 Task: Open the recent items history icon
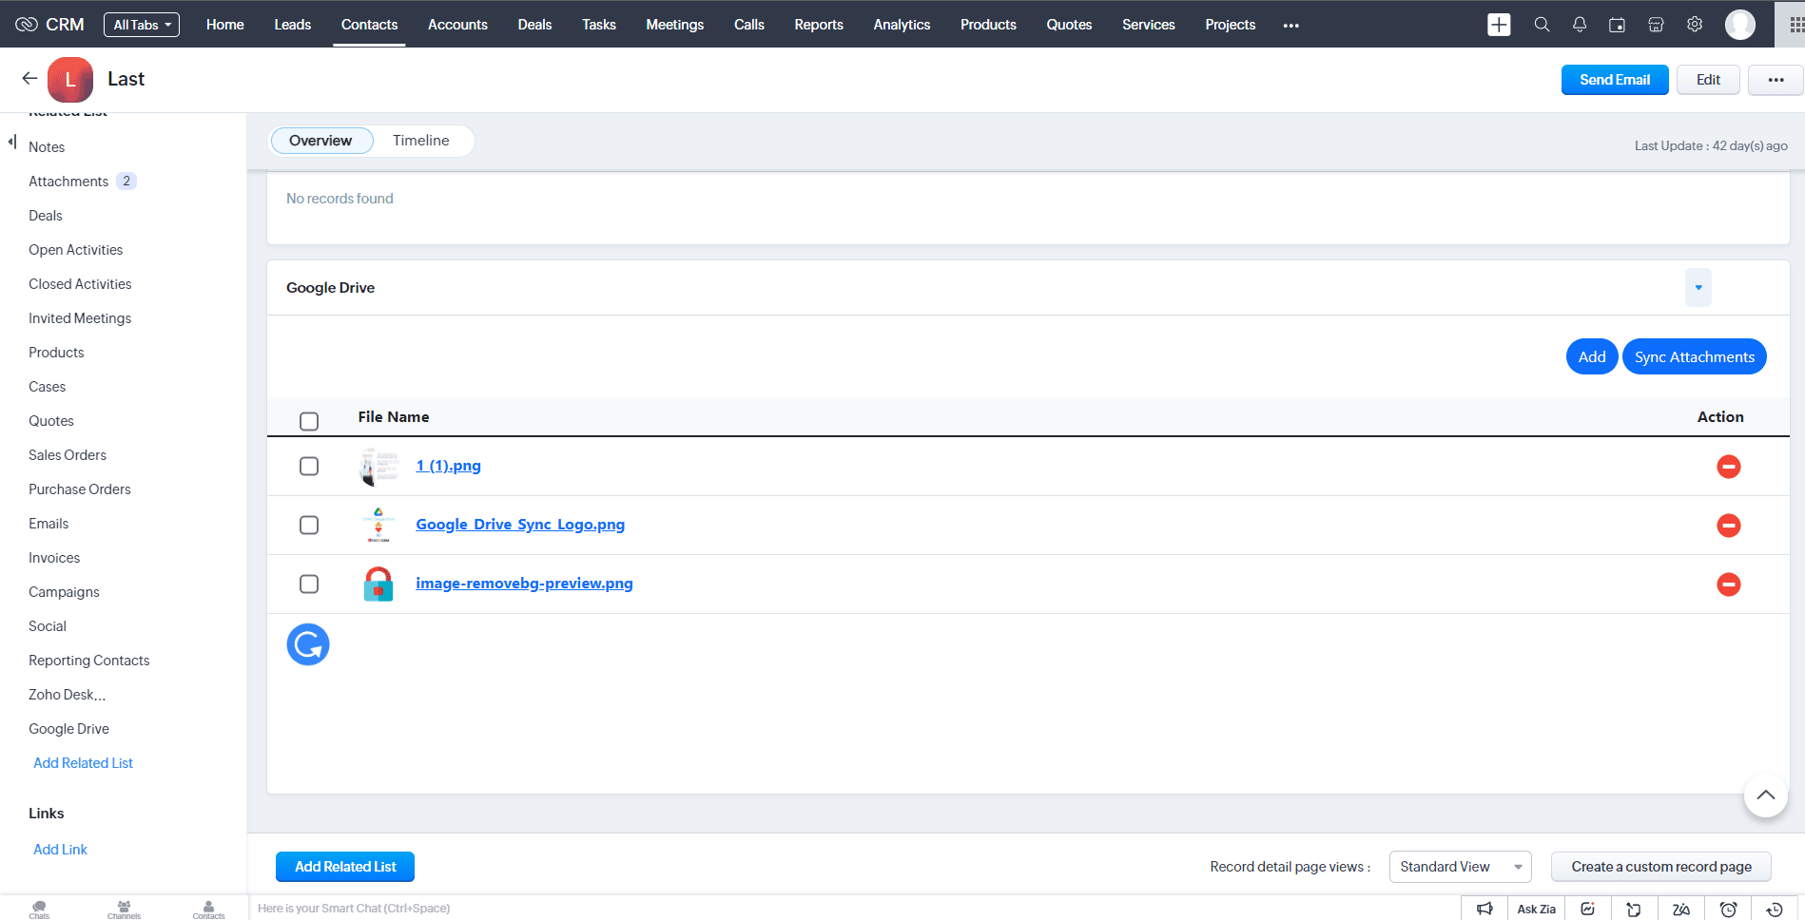[1775, 909]
